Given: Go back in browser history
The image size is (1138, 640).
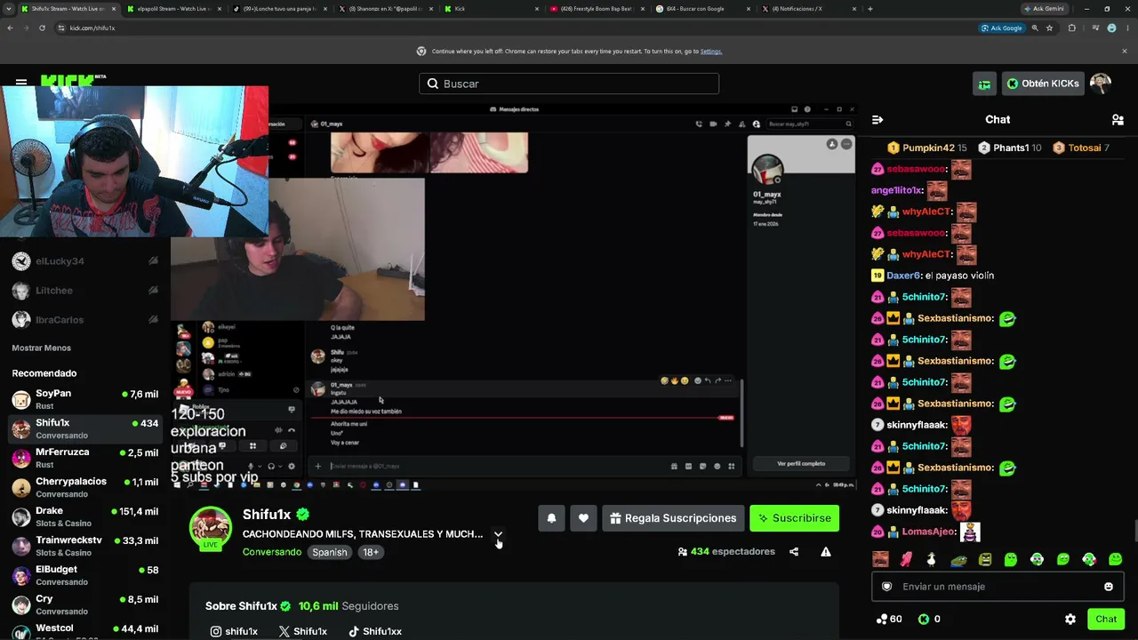Looking at the screenshot, I should point(10,28).
